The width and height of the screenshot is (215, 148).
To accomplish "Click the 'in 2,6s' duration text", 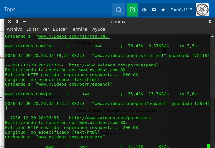I will click(x=188, y=94).
